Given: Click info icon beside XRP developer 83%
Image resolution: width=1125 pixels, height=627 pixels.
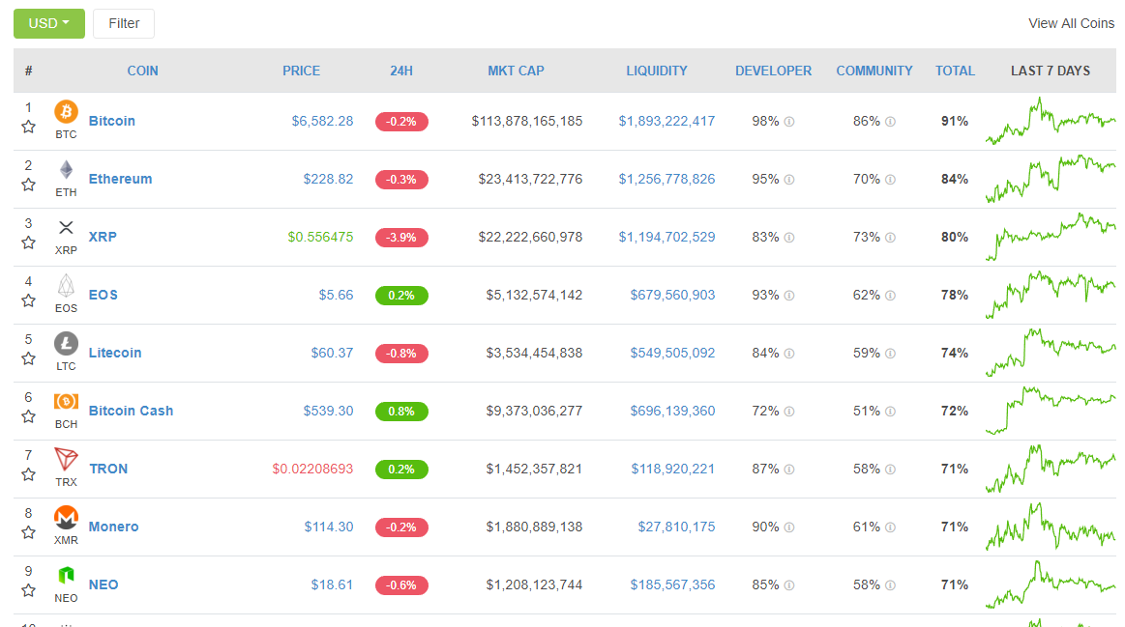Looking at the screenshot, I should point(789,238).
